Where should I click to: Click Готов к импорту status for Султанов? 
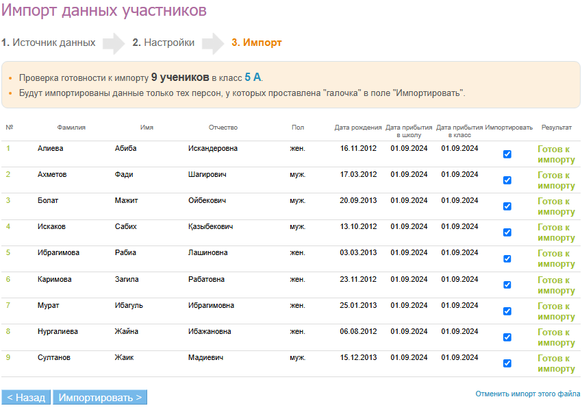556,363
